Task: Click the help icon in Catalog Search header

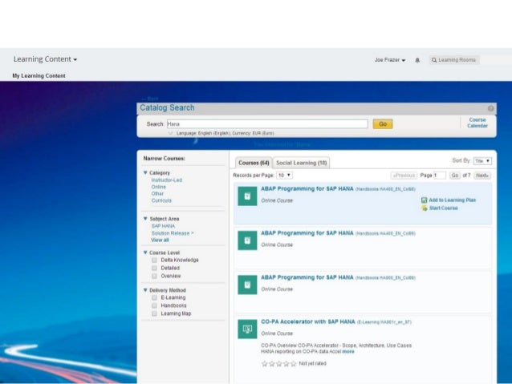Action: coord(491,108)
